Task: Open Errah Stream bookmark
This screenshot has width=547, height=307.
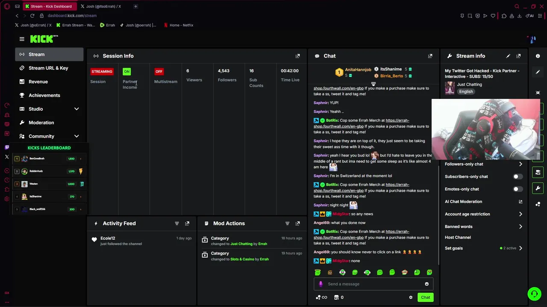Action: [76, 25]
